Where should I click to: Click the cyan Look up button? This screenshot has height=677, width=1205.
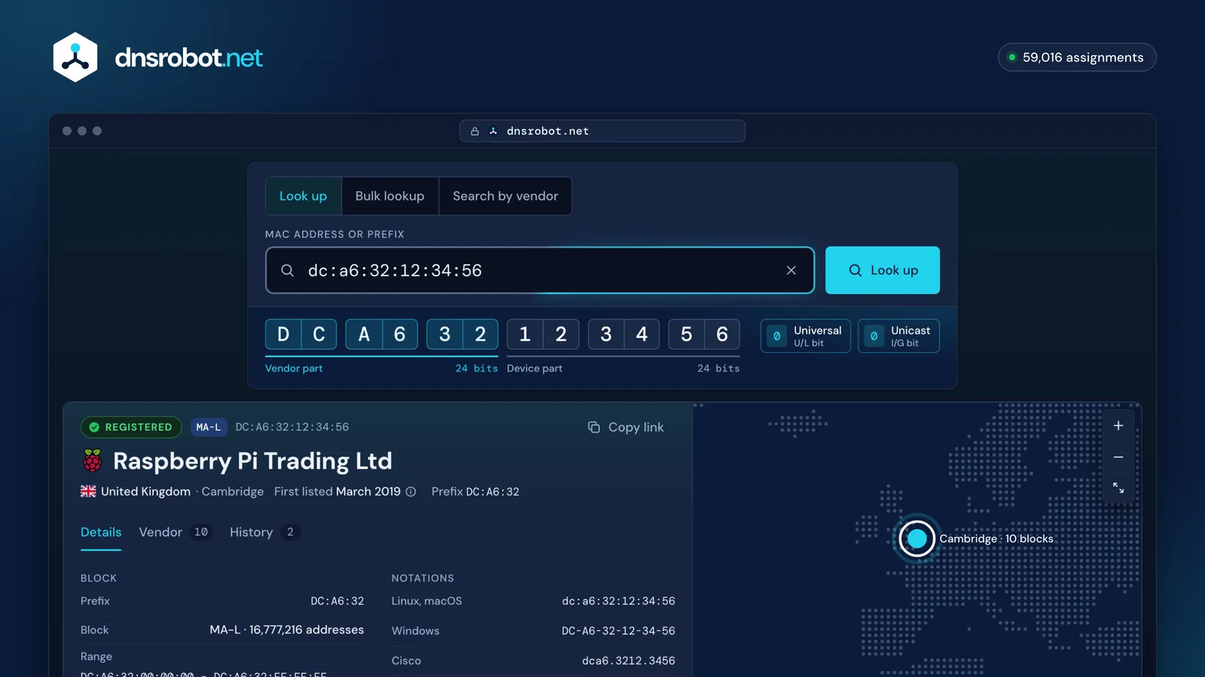coord(882,270)
